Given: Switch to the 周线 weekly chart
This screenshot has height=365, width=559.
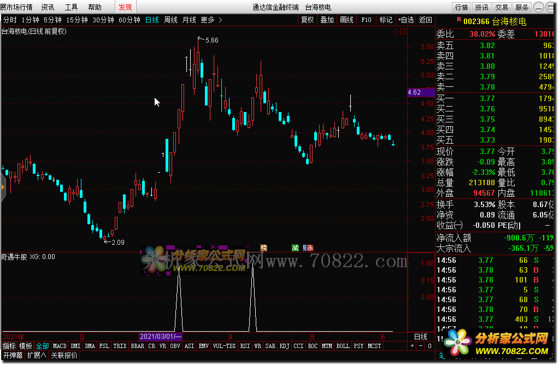Looking at the screenshot, I should pyautogui.click(x=170, y=20).
